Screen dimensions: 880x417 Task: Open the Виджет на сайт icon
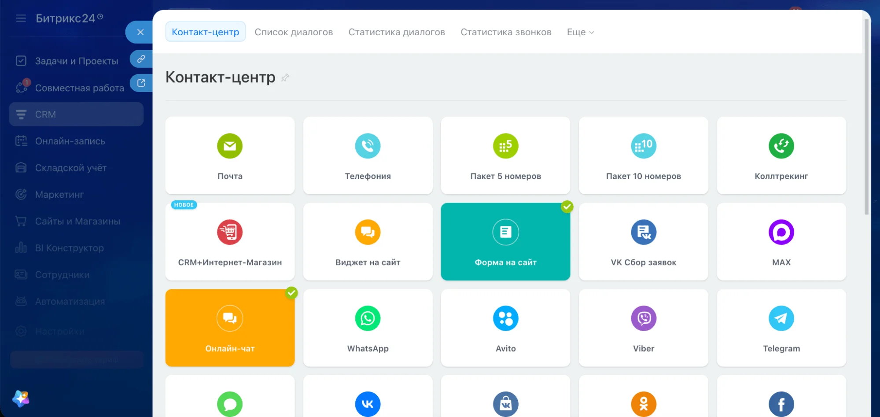(368, 232)
